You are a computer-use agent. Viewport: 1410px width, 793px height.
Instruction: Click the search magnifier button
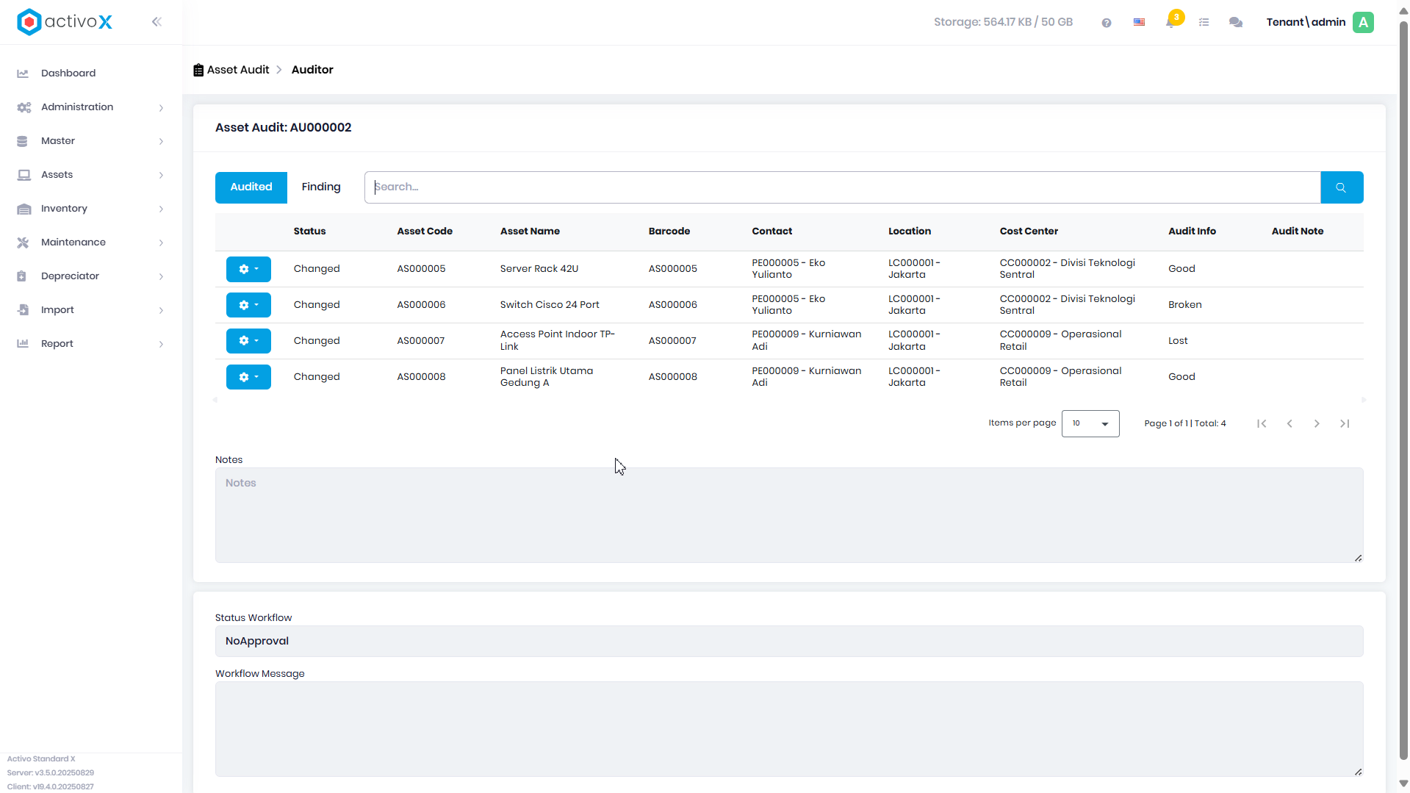coord(1342,187)
